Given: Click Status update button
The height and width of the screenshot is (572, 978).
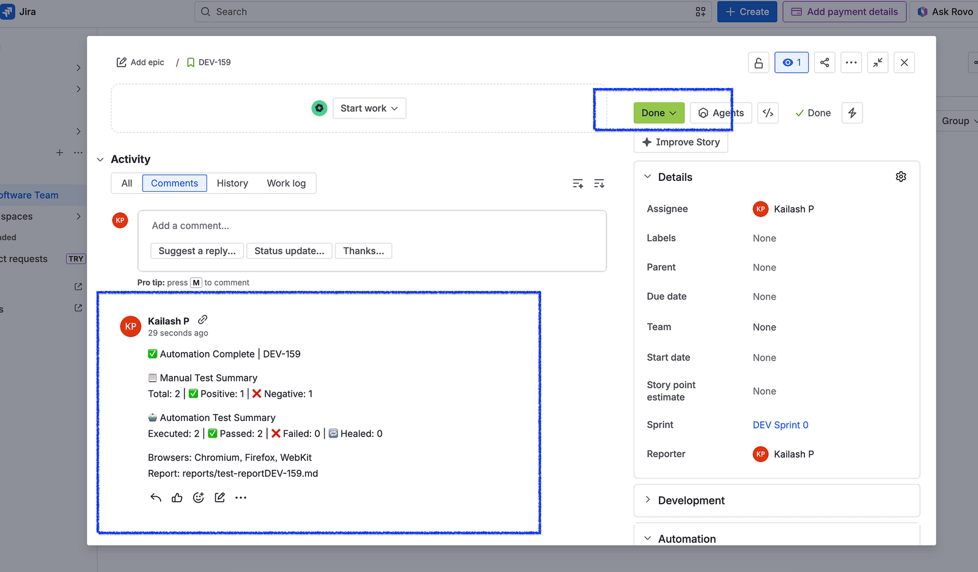Looking at the screenshot, I should point(289,251).
